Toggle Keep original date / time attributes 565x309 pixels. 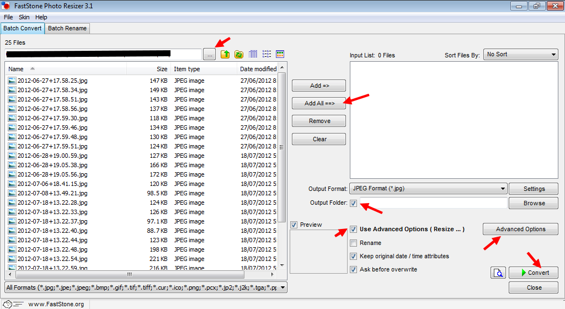click(x=354, y=257)
